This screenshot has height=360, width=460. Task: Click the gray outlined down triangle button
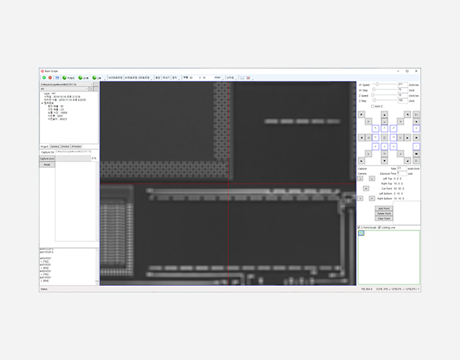pos(385,153)
